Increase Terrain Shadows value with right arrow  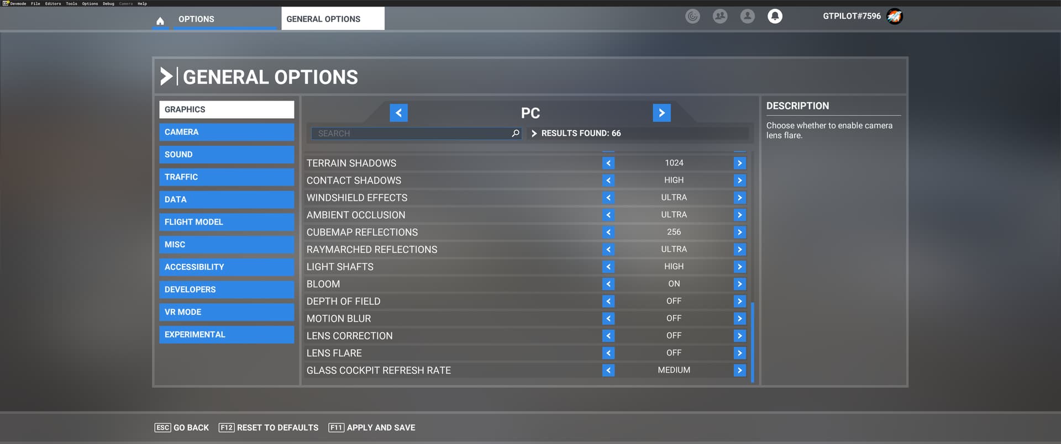pyautogui.click(x=739, y=163)
